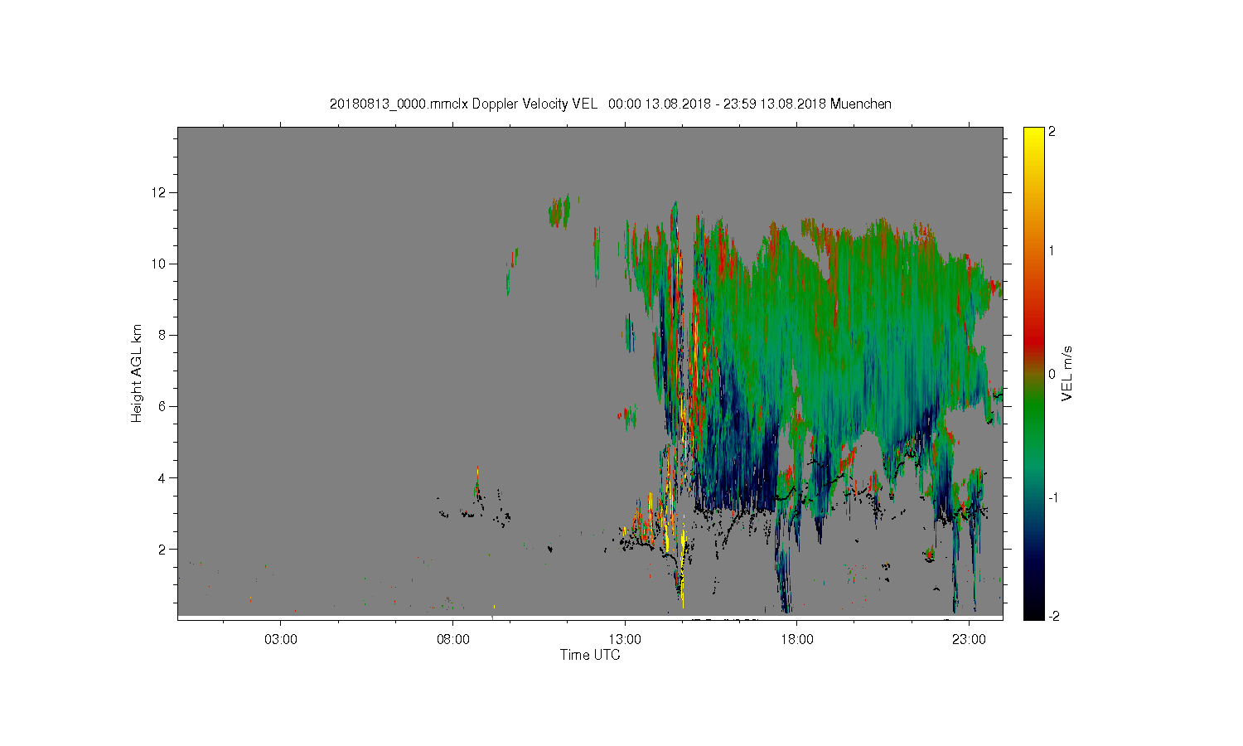Image resolution: width=1243 pixels, height=746 pixels.
Task: Click the height tick label '4'
Action: click(x=164, y=477)
